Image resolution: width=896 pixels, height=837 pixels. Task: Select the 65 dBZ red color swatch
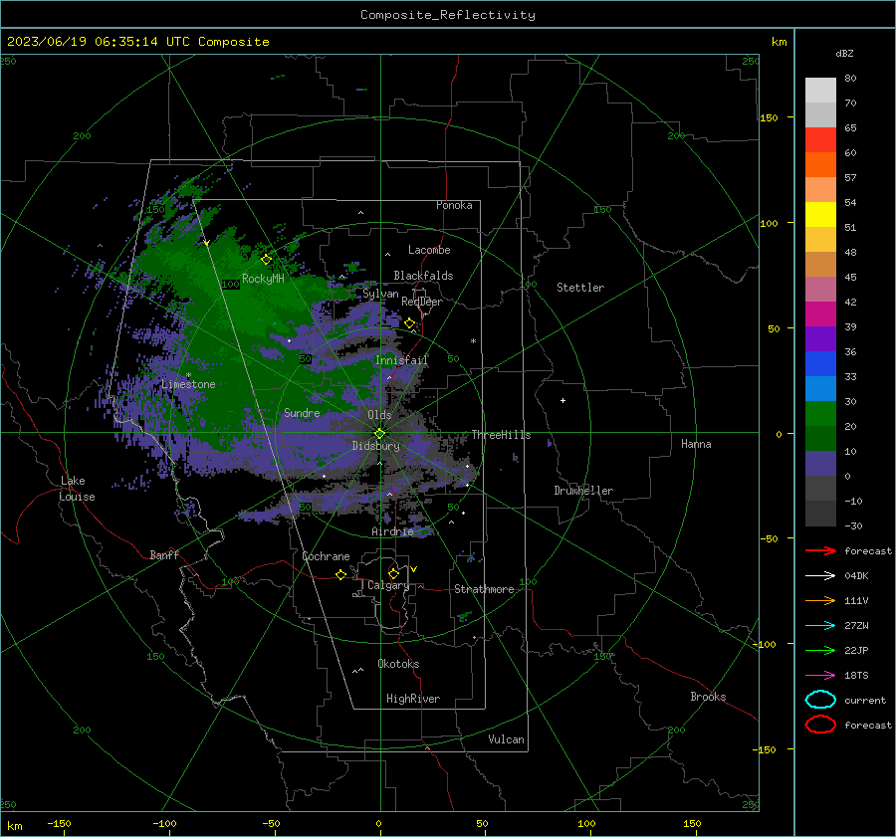(820, 139)
